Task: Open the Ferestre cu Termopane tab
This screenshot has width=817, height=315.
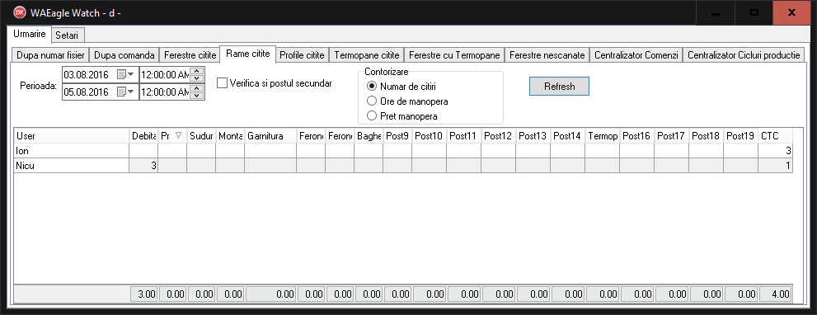Action: 455,54
